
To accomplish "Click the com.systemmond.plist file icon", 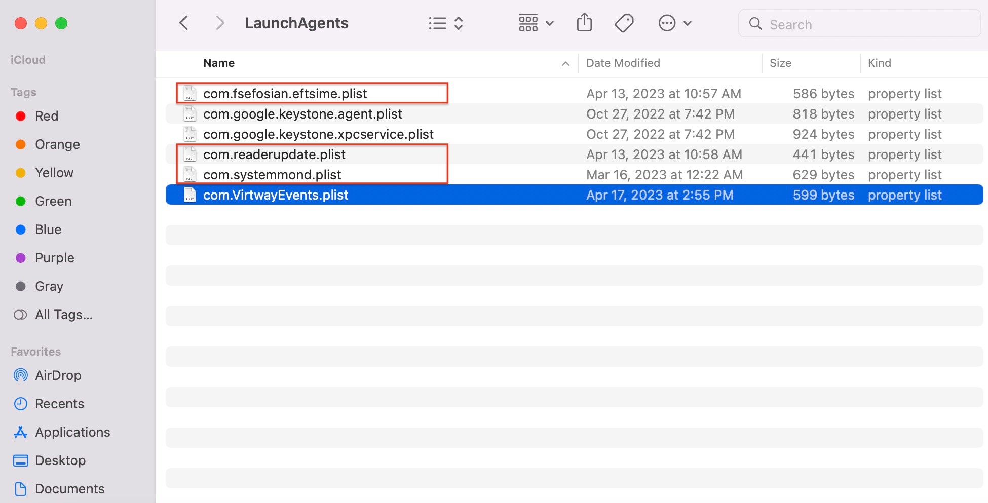I will coord(190,174).
